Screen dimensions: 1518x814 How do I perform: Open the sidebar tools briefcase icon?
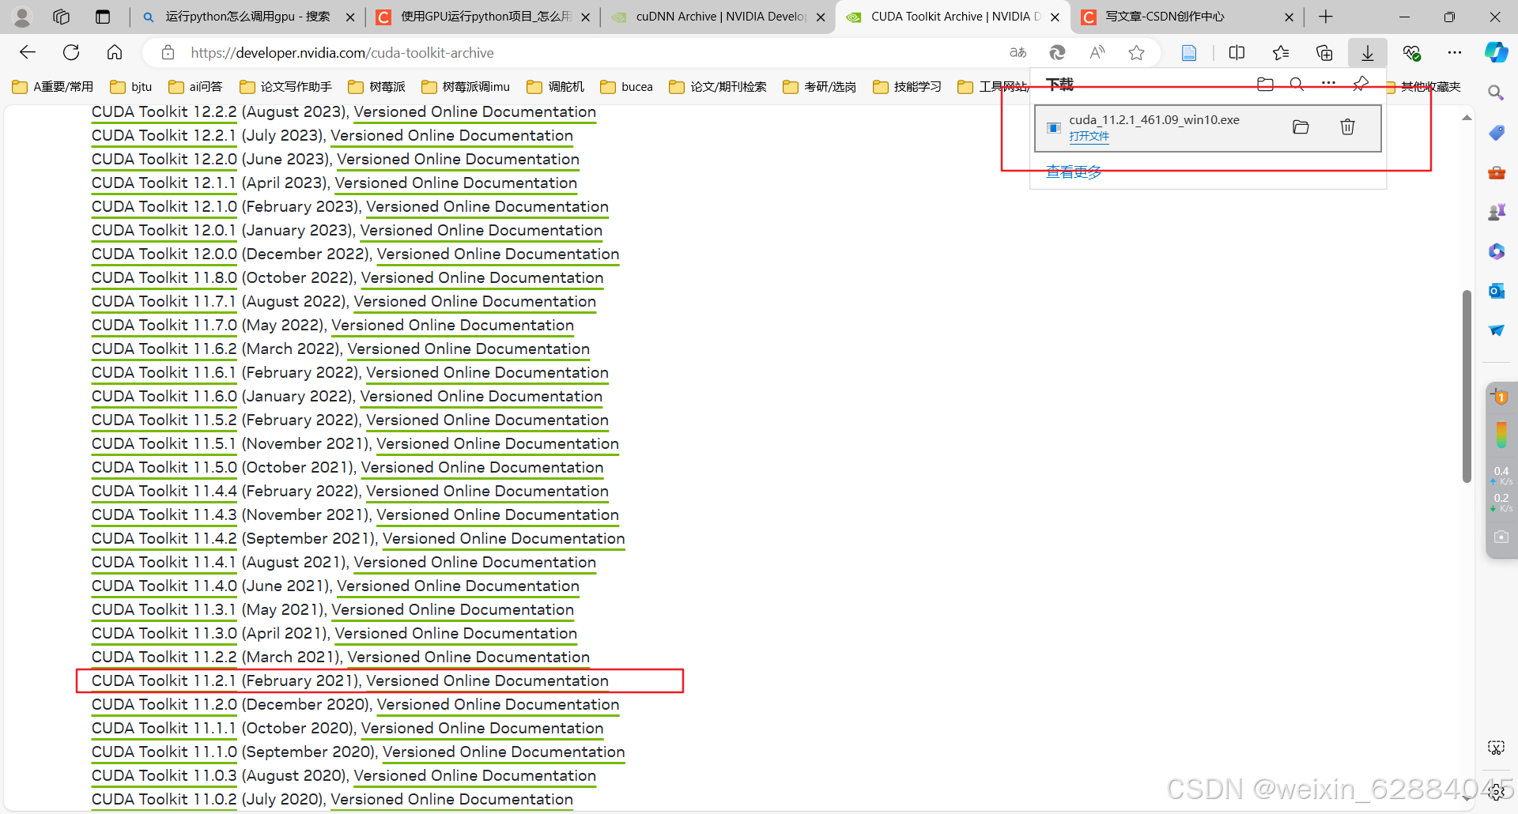(x=1496, y=172)
